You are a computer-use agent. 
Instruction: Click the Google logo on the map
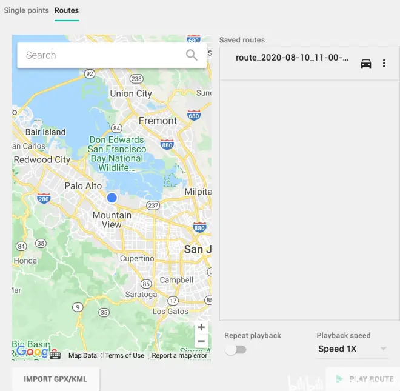click(32, 352)
